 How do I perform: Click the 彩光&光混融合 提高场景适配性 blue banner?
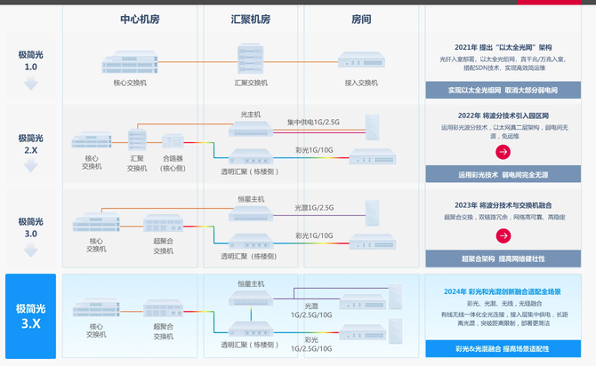coord(503,348)
